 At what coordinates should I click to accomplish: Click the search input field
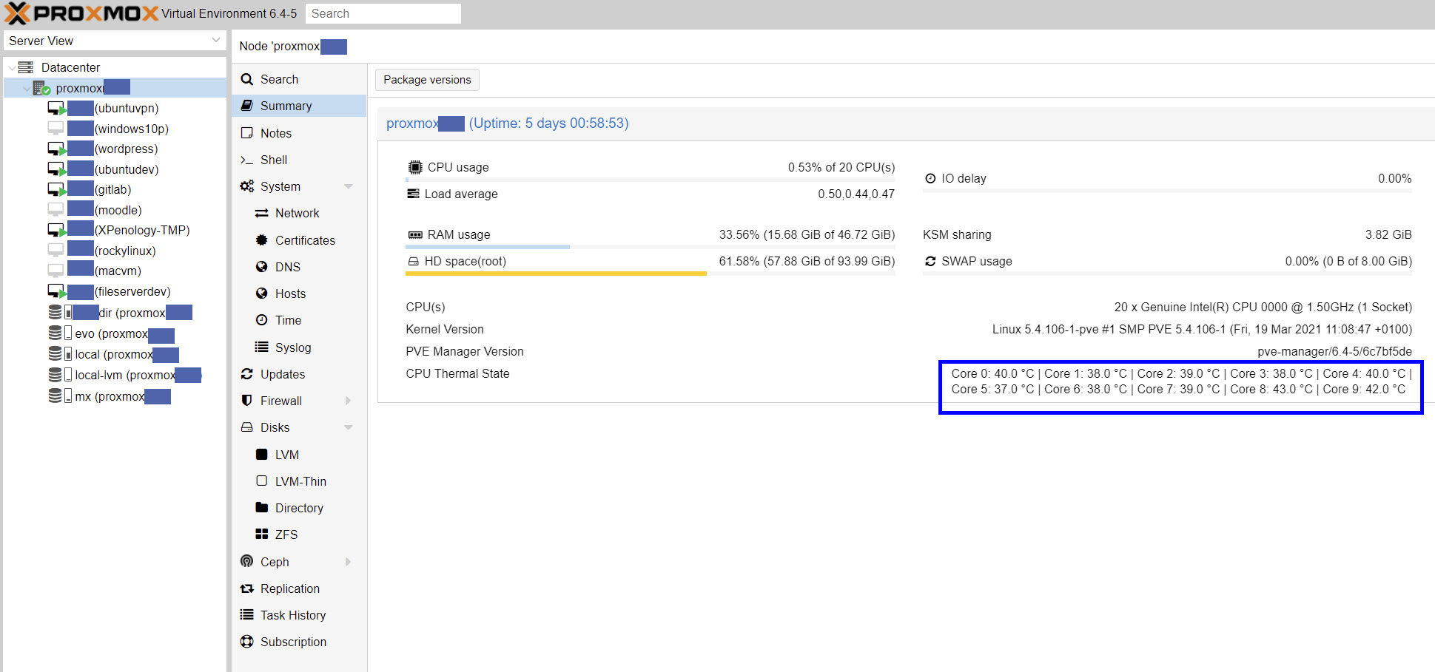(x=383, y=13)
